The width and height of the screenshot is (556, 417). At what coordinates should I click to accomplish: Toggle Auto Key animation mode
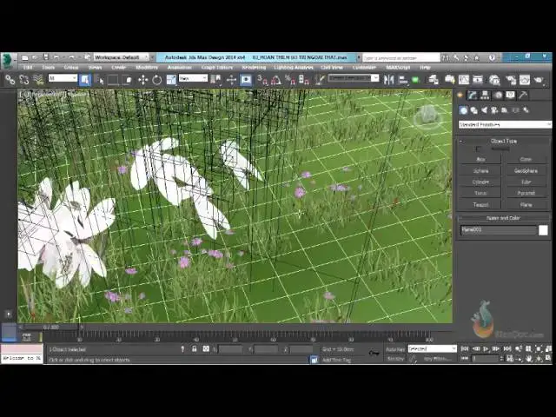[395, 349]
